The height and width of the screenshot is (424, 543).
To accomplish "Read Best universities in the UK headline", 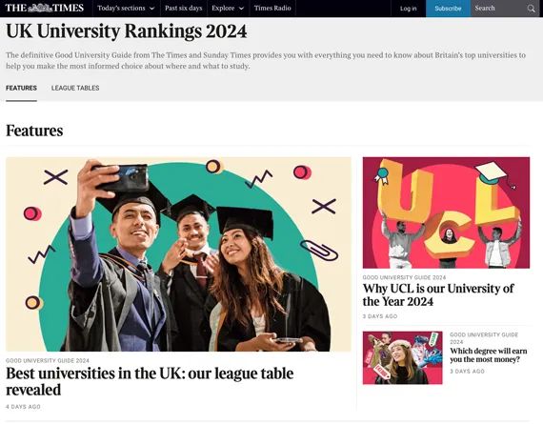I will tap(150, 381).
